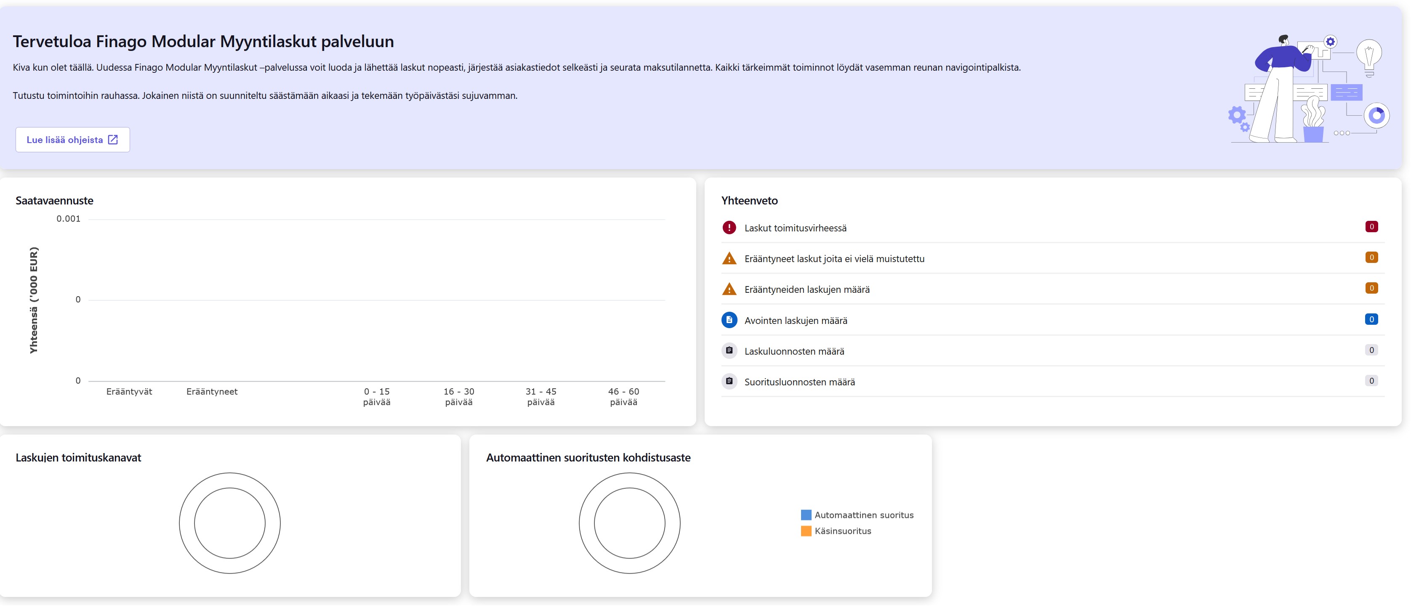Toggle Automaattinen suoritus legend entry
Screen dimensions: 1411x610
click(857, 515)
